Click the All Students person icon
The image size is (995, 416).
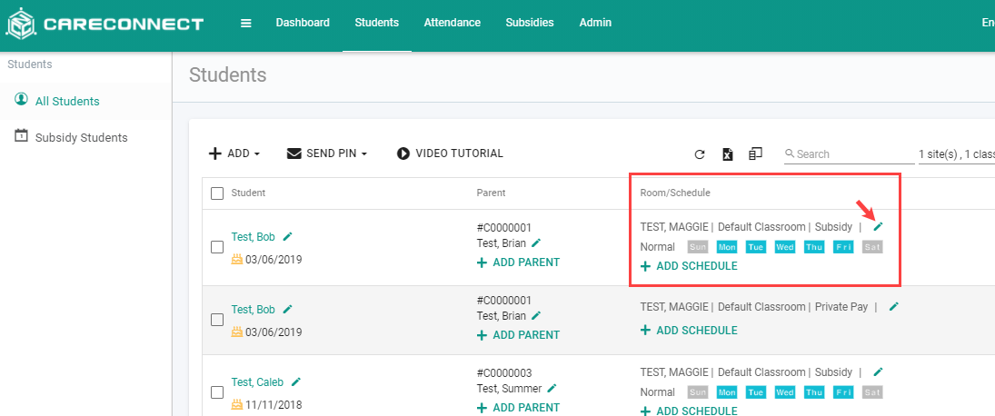click(x=22, y=100)
